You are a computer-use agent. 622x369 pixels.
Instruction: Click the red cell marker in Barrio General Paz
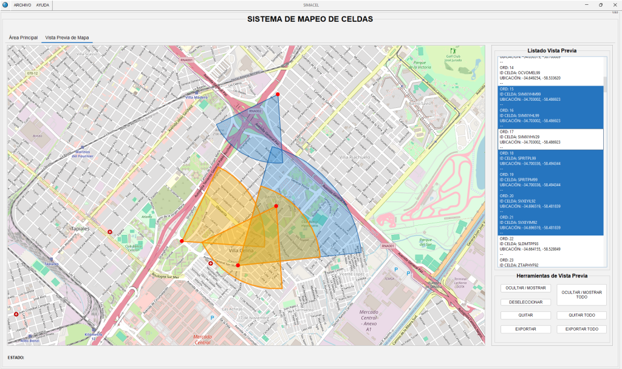click(x=276, y=207)
